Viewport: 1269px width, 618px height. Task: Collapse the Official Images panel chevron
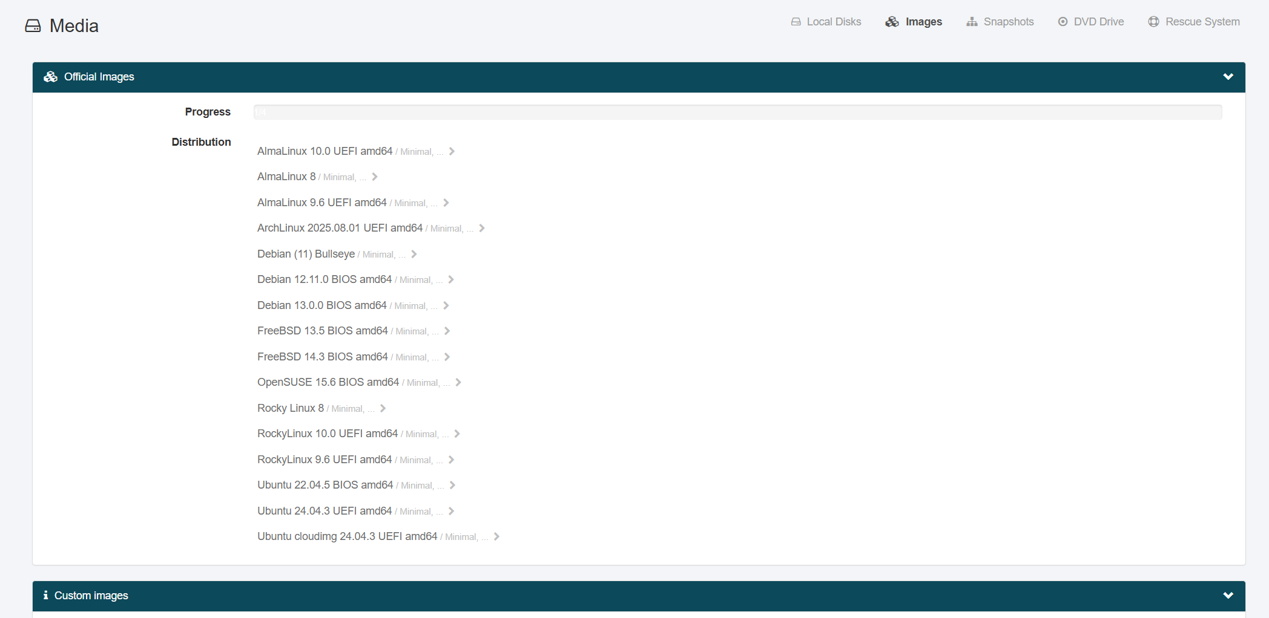[x=1228, y=77]
